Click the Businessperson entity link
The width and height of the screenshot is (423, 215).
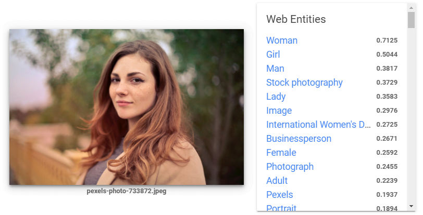pos(298,139)
